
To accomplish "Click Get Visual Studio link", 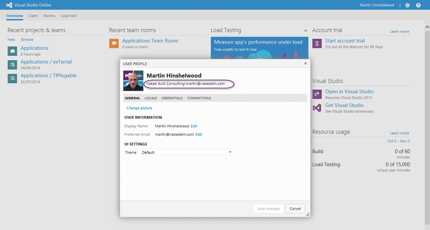I will point(345,105).
